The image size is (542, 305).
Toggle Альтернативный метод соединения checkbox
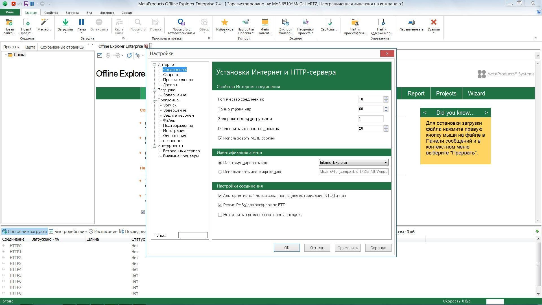[220, 195]
